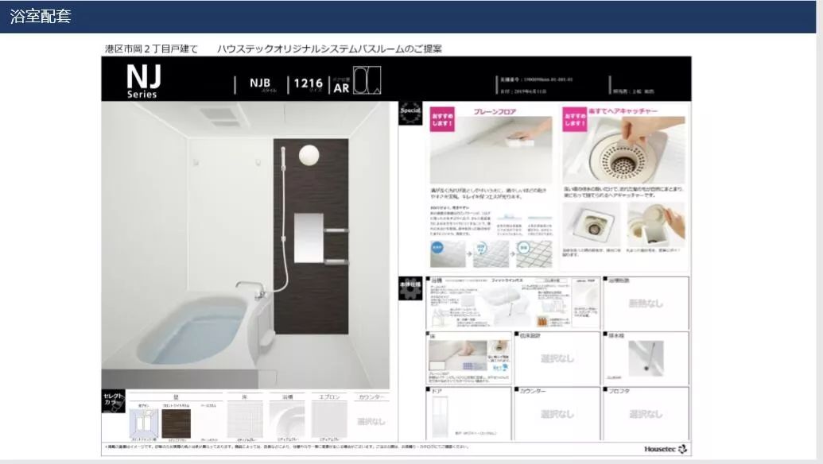
Task: Open the floor image in 床 spec box
Action: point(458,354)
